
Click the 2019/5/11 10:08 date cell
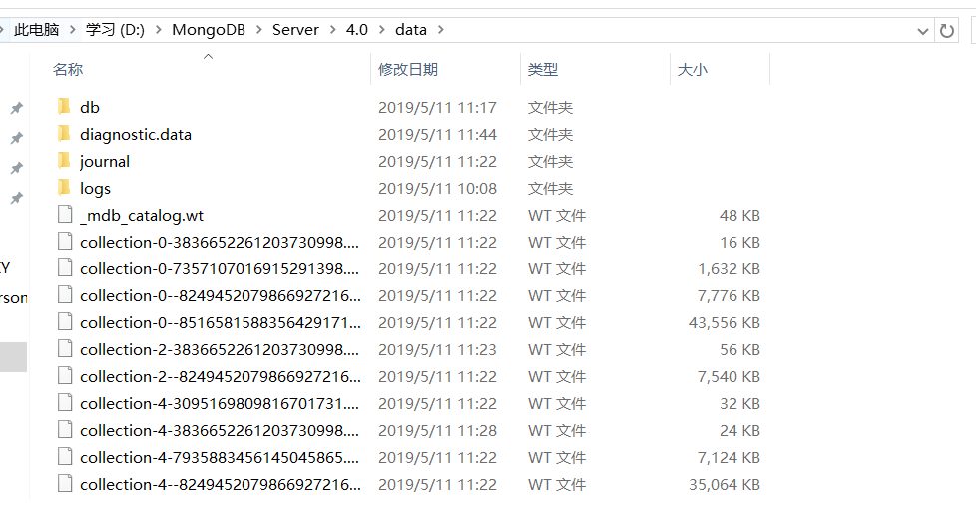click(x=437, y=188)
